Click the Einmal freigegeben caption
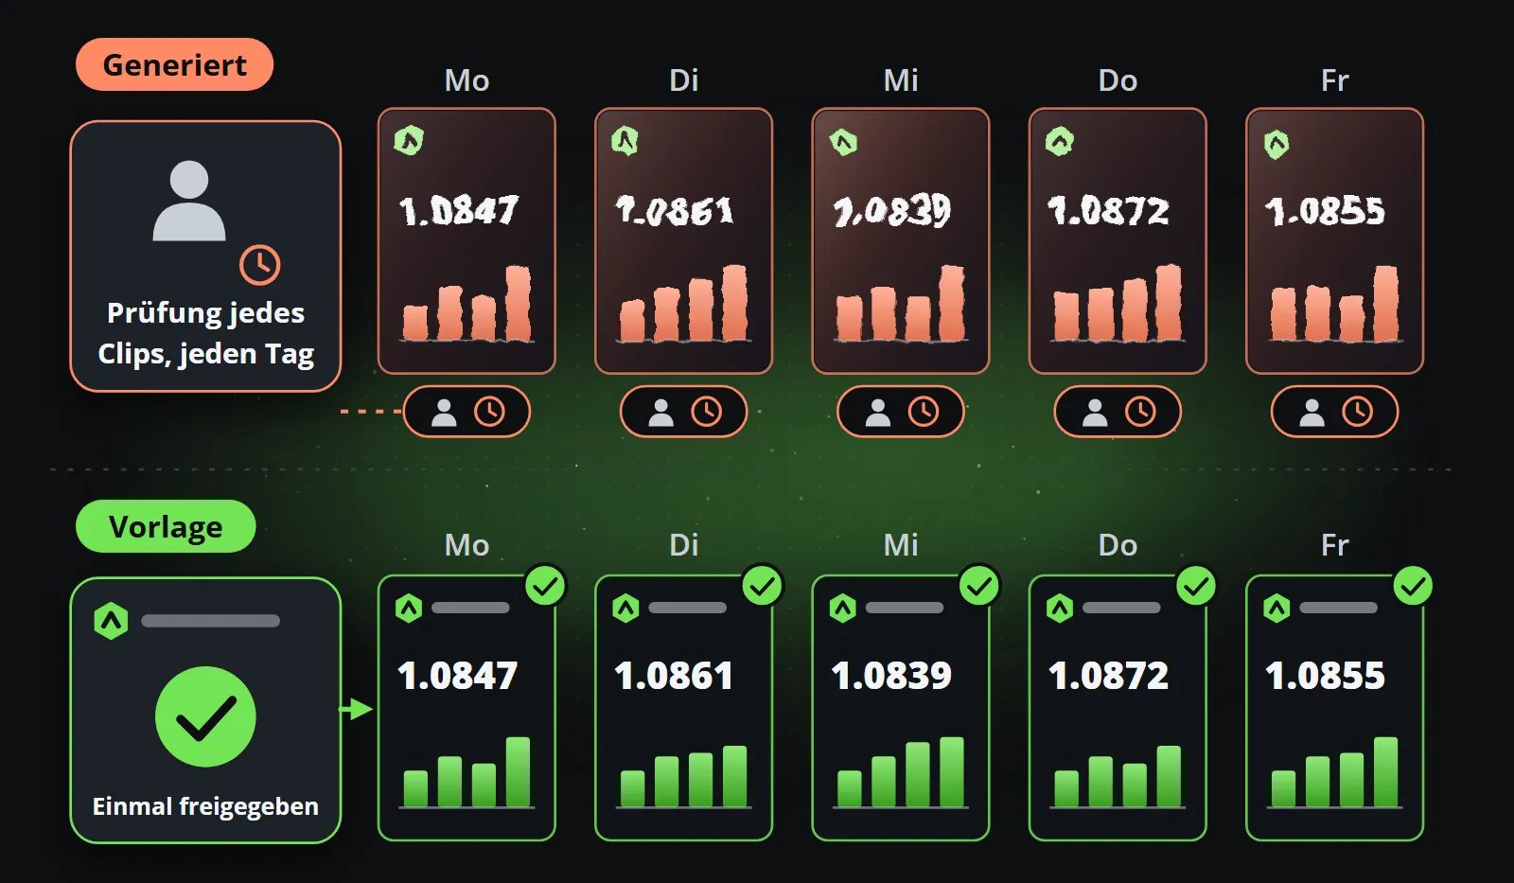Image resolution: width=1514 pixels, height=883 pixels. click(x=205, y=806)
